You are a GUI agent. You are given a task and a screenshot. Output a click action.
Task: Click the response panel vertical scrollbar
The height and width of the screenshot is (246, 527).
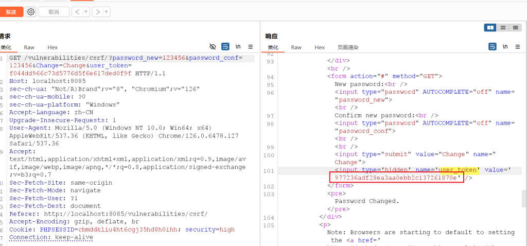point(524,198)
